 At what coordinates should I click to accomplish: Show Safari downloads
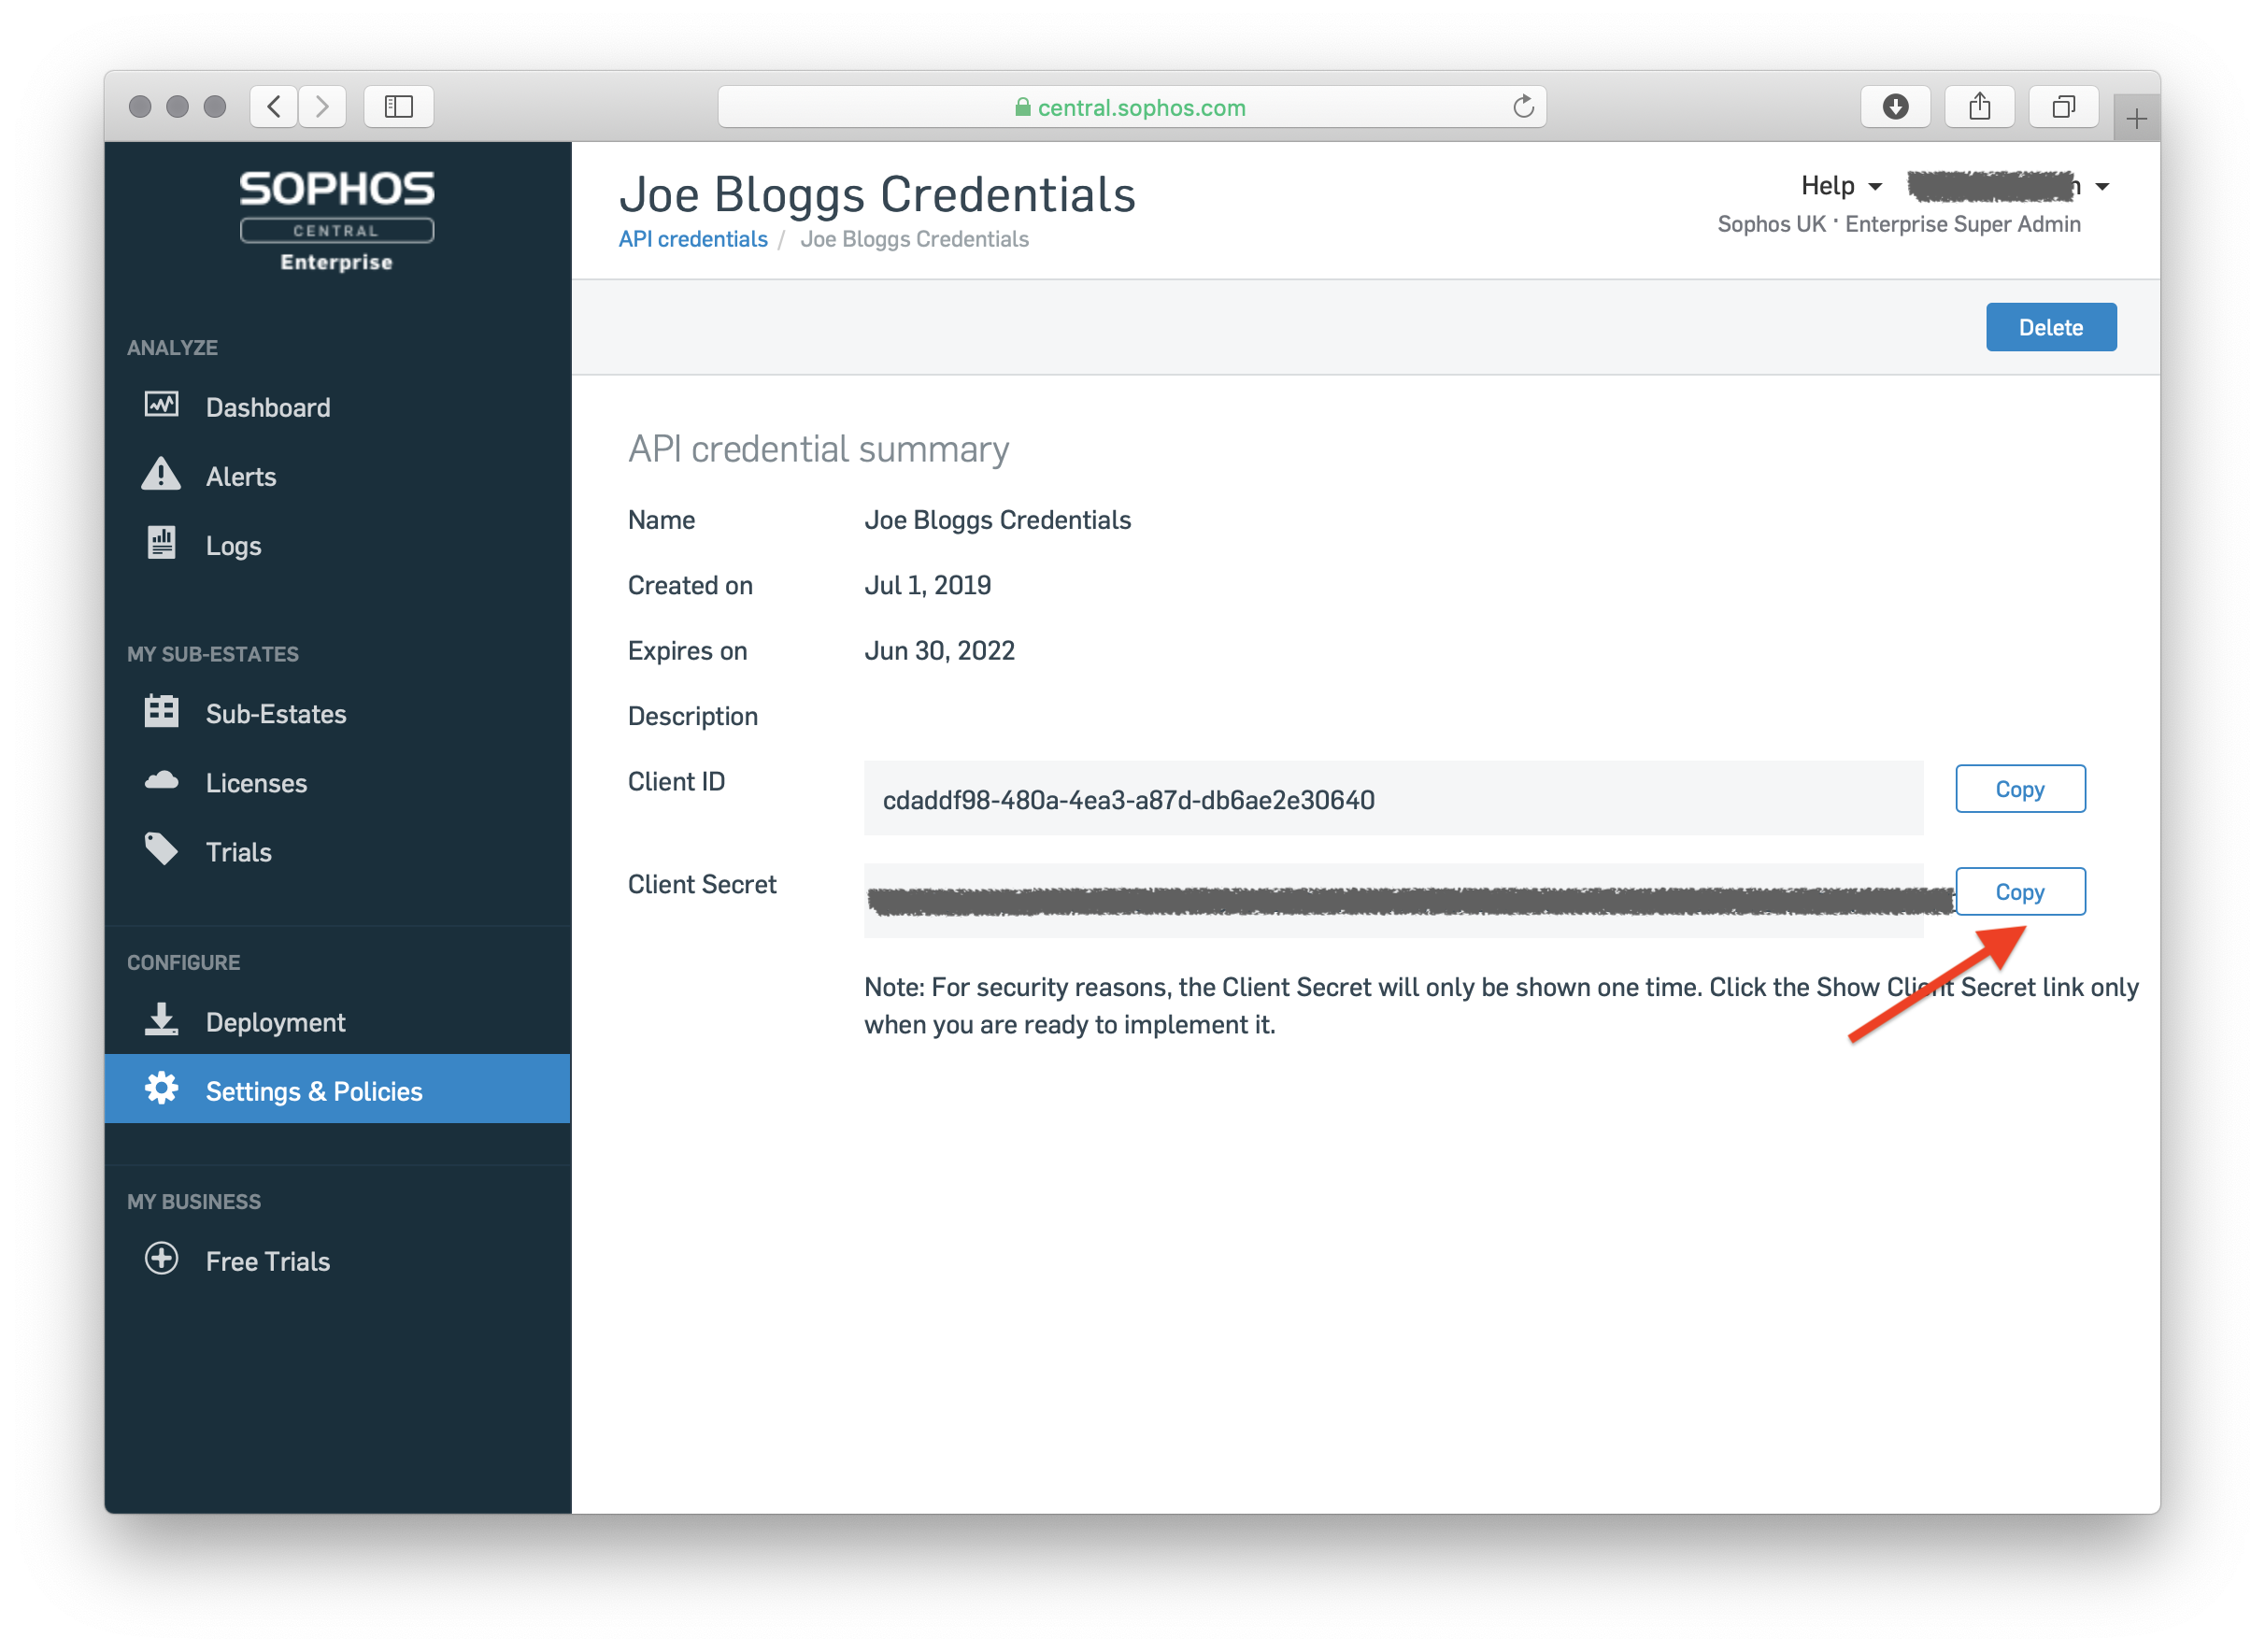pos(1896,106)
